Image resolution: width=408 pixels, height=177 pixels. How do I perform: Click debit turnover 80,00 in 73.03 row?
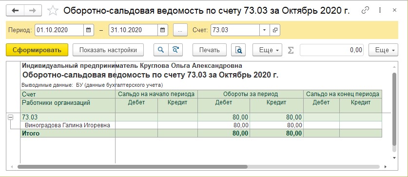click(224, 117)
